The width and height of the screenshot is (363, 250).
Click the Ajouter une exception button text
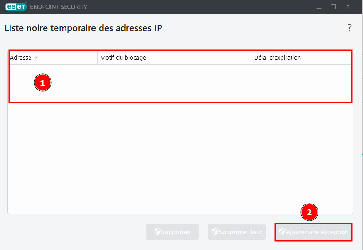(x=317, y=232)
